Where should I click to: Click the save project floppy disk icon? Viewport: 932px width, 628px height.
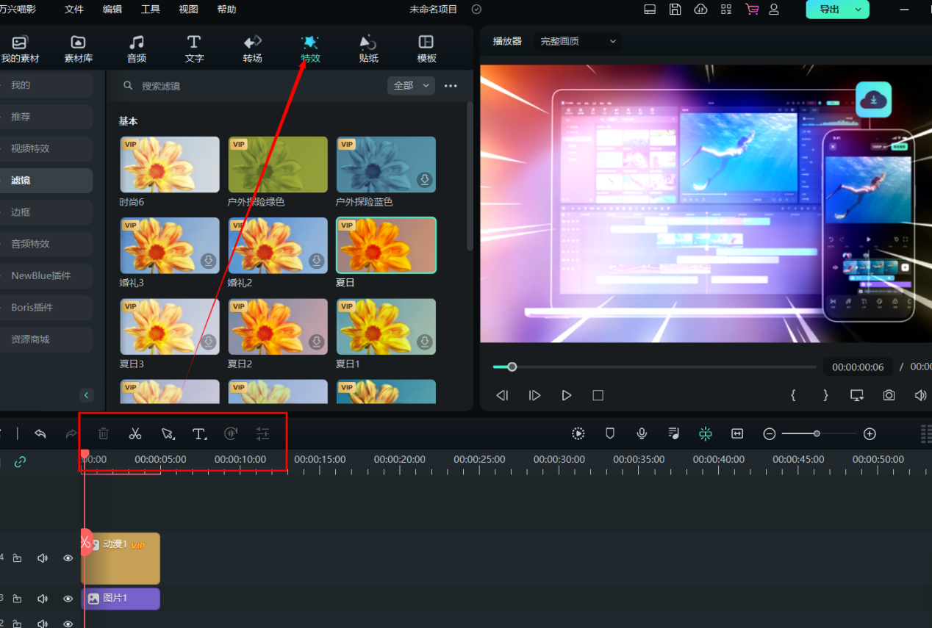pos(675,10)
